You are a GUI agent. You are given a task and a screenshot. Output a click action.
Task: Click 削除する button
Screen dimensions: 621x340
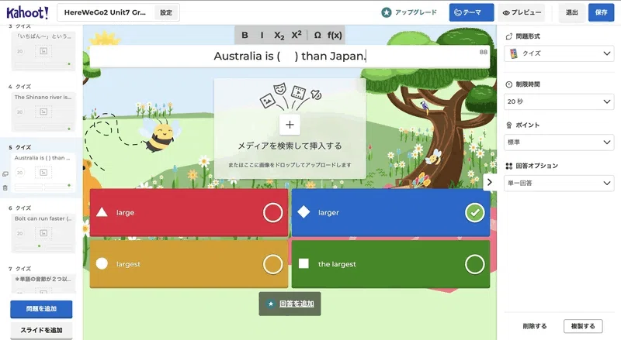[x=535, y=326]
